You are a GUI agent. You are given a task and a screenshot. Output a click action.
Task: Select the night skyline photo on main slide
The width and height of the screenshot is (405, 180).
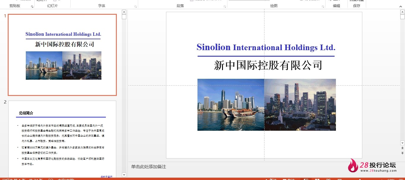click(300, 104)
